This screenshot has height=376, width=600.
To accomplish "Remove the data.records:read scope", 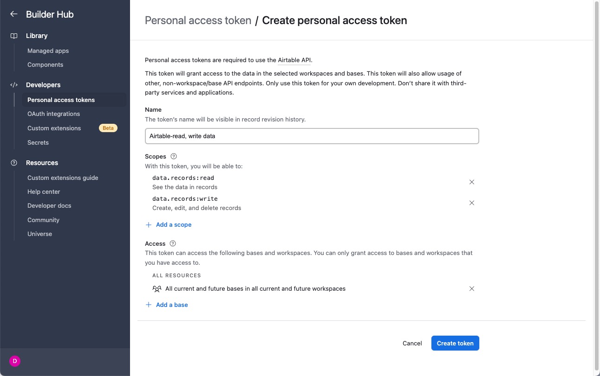I will pyautogui.click(x=471, y=182).
